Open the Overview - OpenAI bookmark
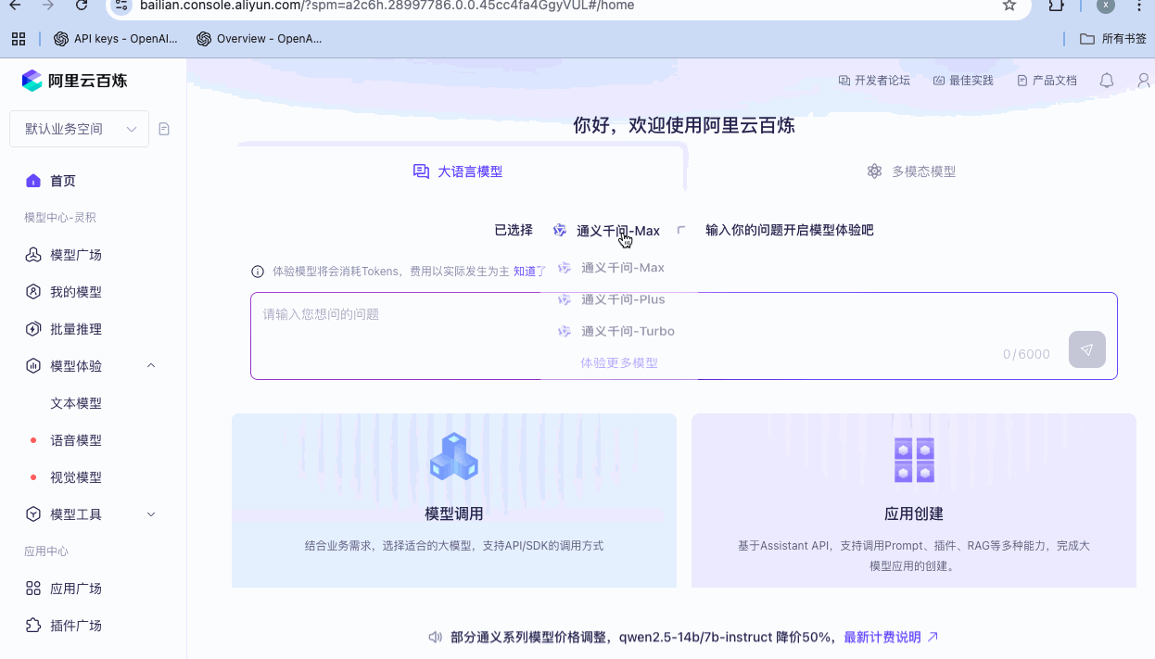1155x659 pixels. point(260,39)
